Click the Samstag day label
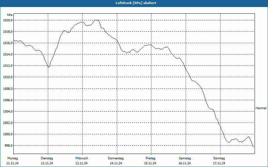Screen dimensions: 268x167 [185, 158]
